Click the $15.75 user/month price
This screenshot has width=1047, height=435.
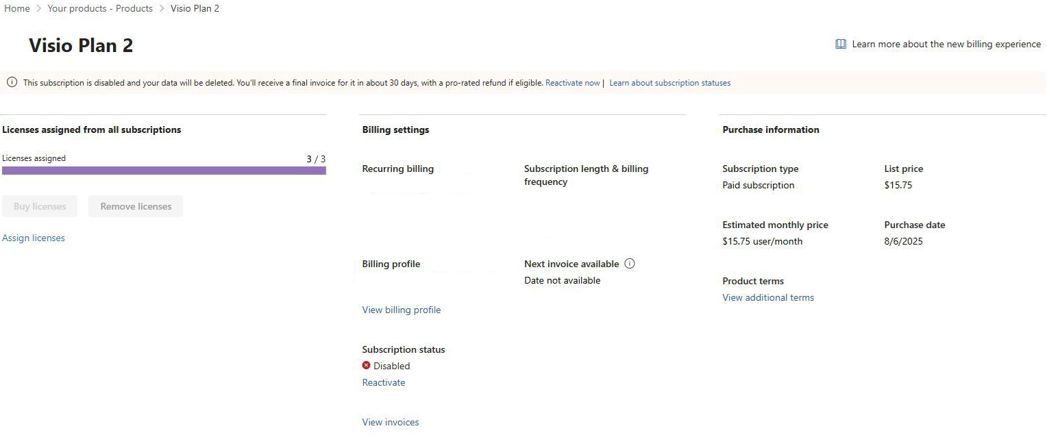coord(763,242)
